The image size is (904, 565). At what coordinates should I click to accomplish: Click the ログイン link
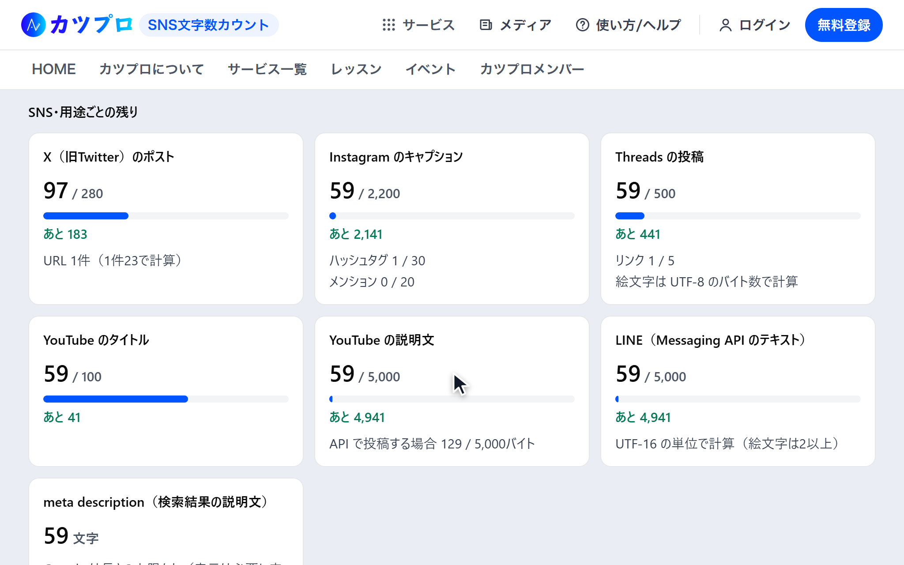tap(755, 25)
